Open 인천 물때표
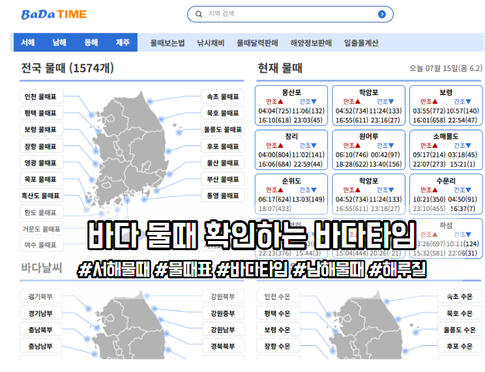 (42, 96)
